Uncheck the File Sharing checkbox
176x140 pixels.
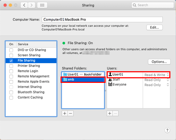point(11,61)
